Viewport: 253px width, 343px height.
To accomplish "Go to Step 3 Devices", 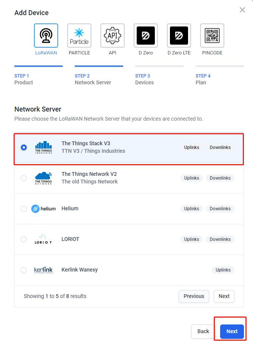I will [x=159, y=76].
